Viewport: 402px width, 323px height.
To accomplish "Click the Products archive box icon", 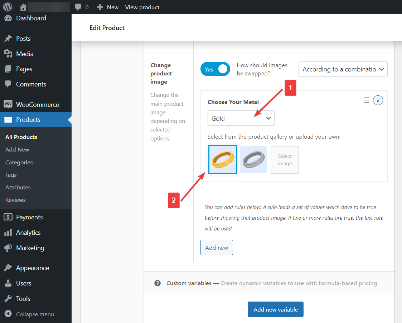I will (8, 120).
